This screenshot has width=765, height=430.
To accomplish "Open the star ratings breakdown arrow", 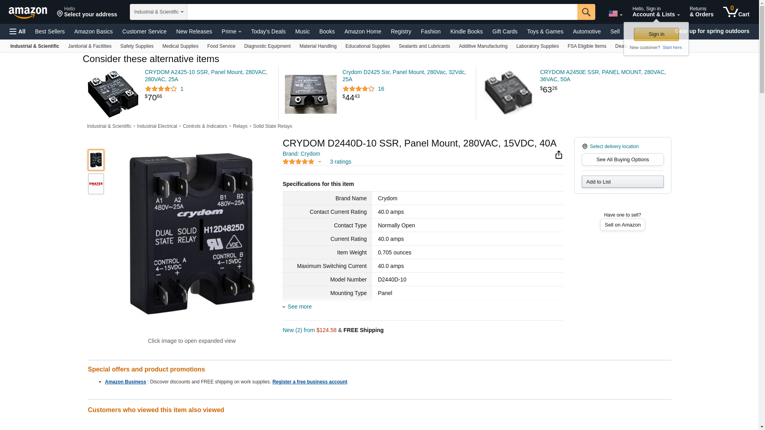I will point(320,162).
